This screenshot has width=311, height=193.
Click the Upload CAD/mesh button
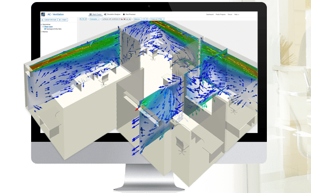click(x=49, y=20)
